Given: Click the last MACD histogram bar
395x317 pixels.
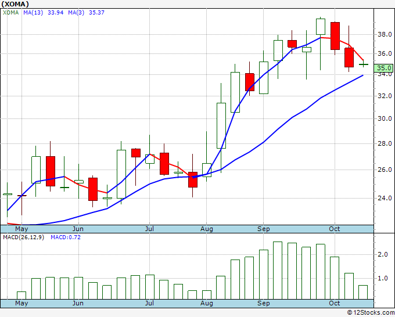Looking at the screenshot, I should [363, 292].
